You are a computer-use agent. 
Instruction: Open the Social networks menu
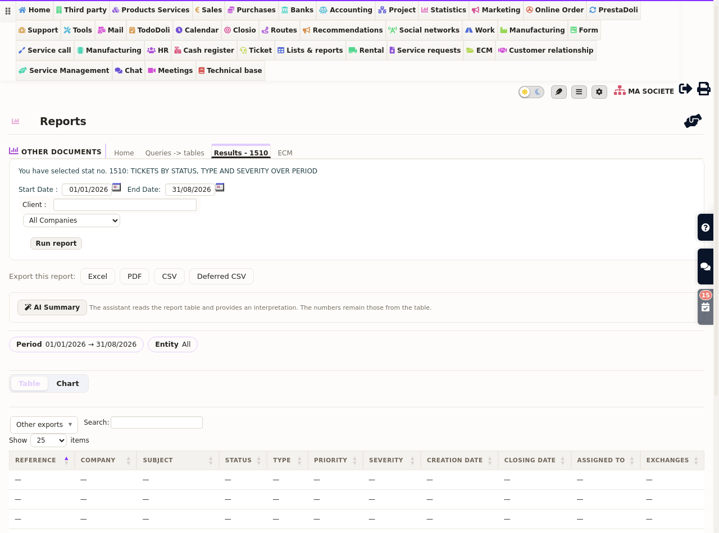[x=424, y=30]
